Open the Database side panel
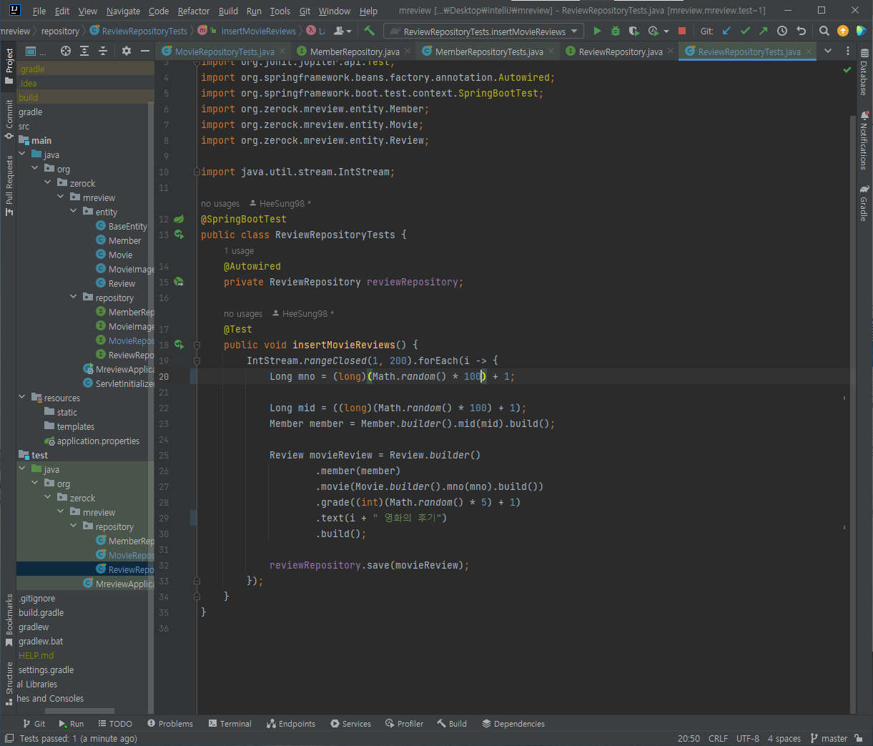The height and width of the screenshot is (746, 873). click(x=864, y=73)
